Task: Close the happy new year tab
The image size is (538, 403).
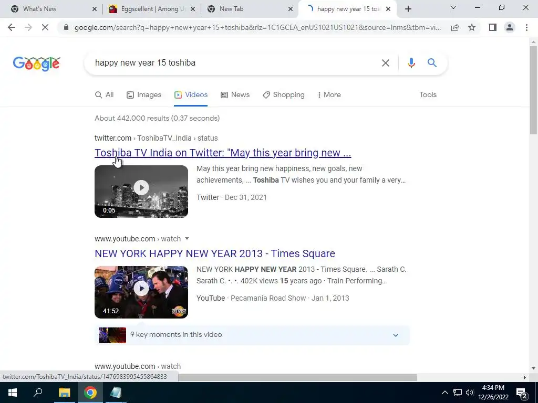Action: [388, 9]
